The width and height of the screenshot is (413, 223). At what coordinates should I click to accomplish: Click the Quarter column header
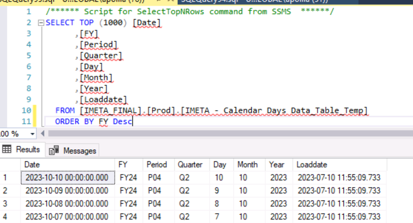(190, 164)
